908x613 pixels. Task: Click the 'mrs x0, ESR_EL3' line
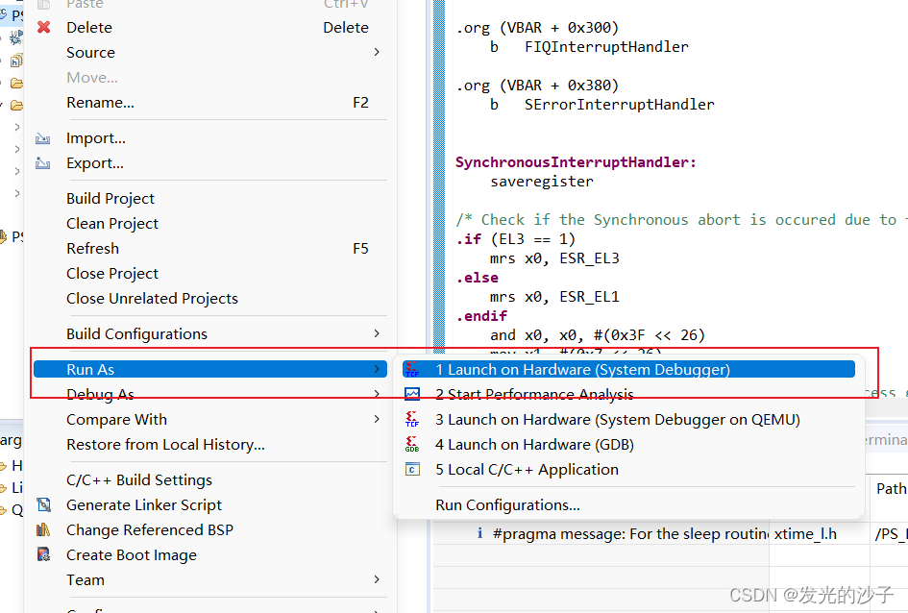point(554,258)
